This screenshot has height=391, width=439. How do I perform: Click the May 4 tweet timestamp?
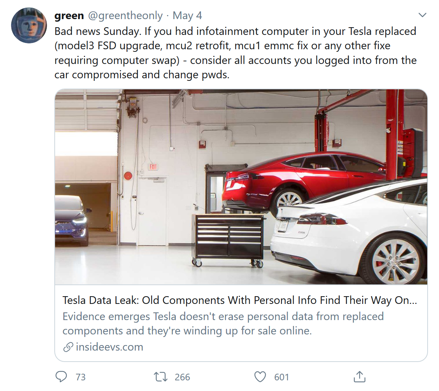click(x=187, y=15)
